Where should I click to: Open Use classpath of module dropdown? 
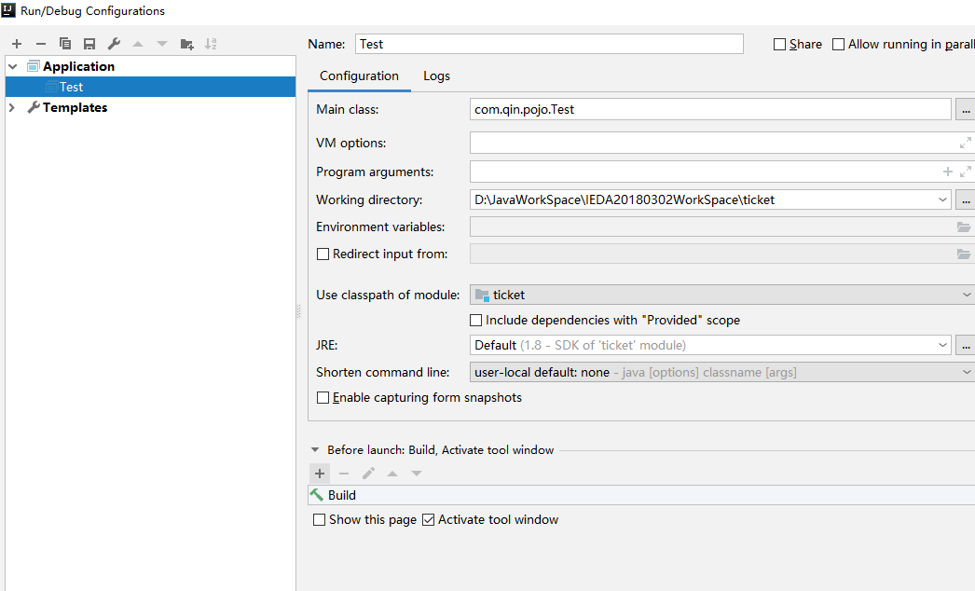point(966,295)
